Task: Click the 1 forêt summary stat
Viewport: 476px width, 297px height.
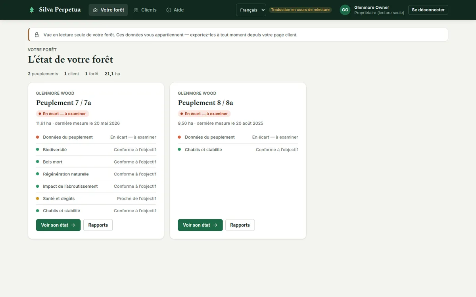Action: tap(92, 74)
